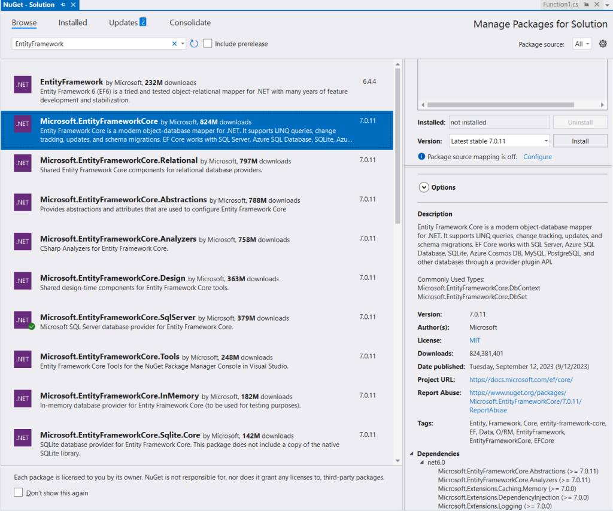Click the Microsoft.Extensions.Logging dependency

pos(495,506)
